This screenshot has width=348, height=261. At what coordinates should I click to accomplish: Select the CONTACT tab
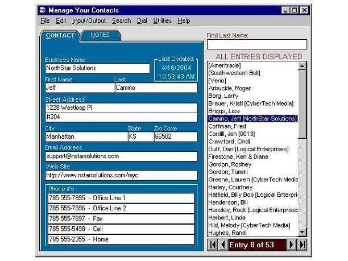click(60, 35)
